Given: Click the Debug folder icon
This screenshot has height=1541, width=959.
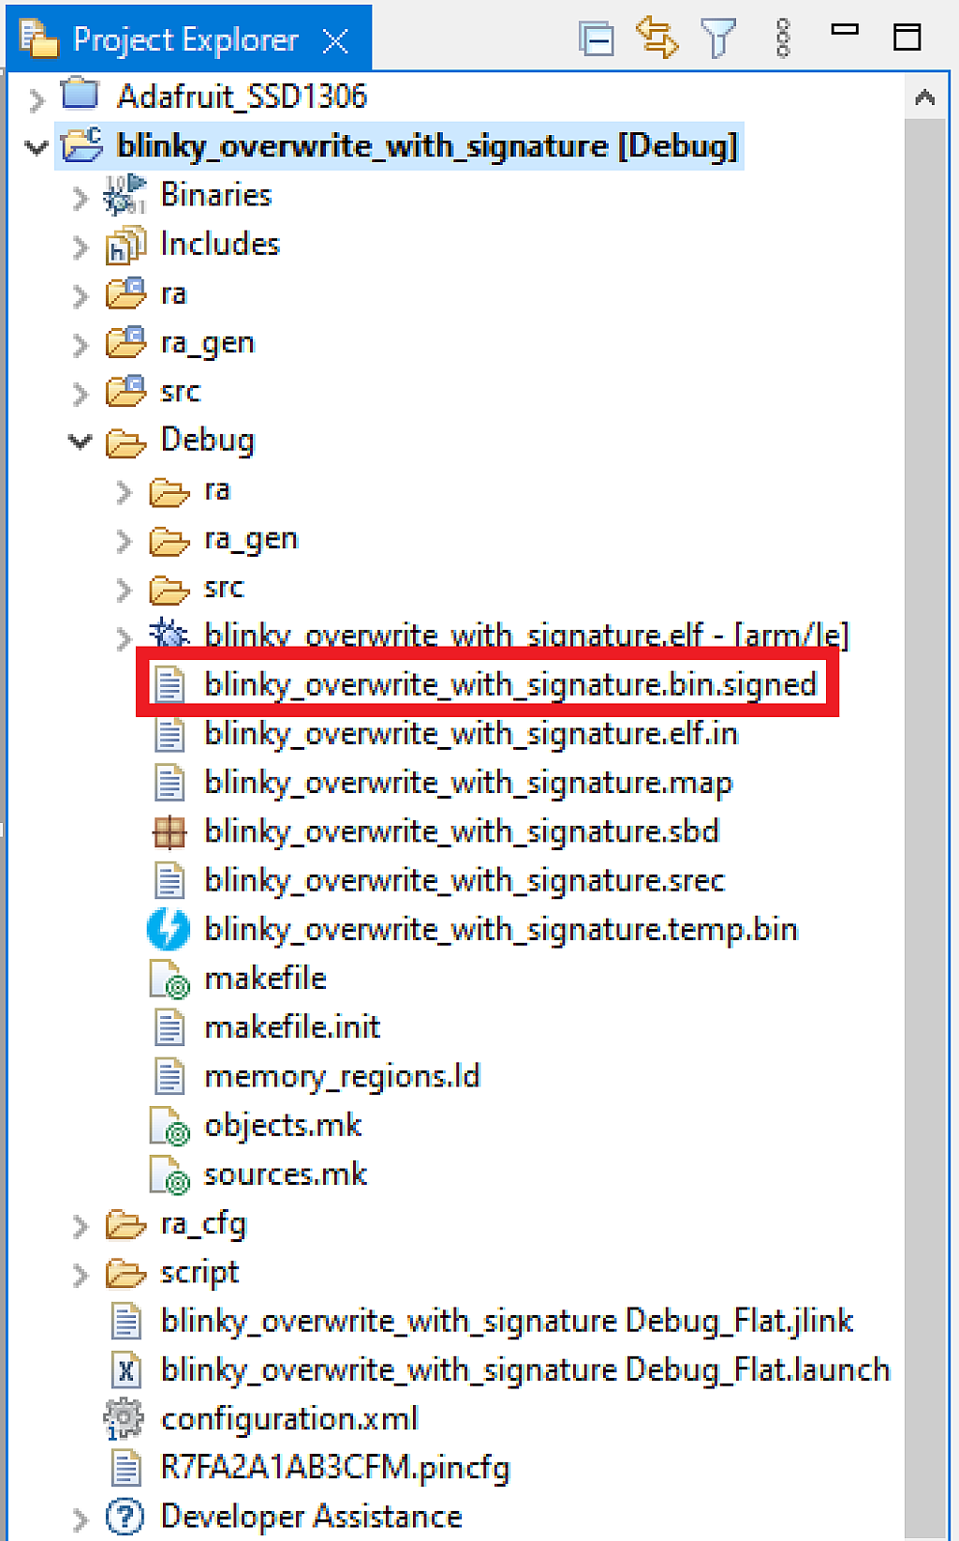Looking at the screenshot, I should [x=125, y=441].
